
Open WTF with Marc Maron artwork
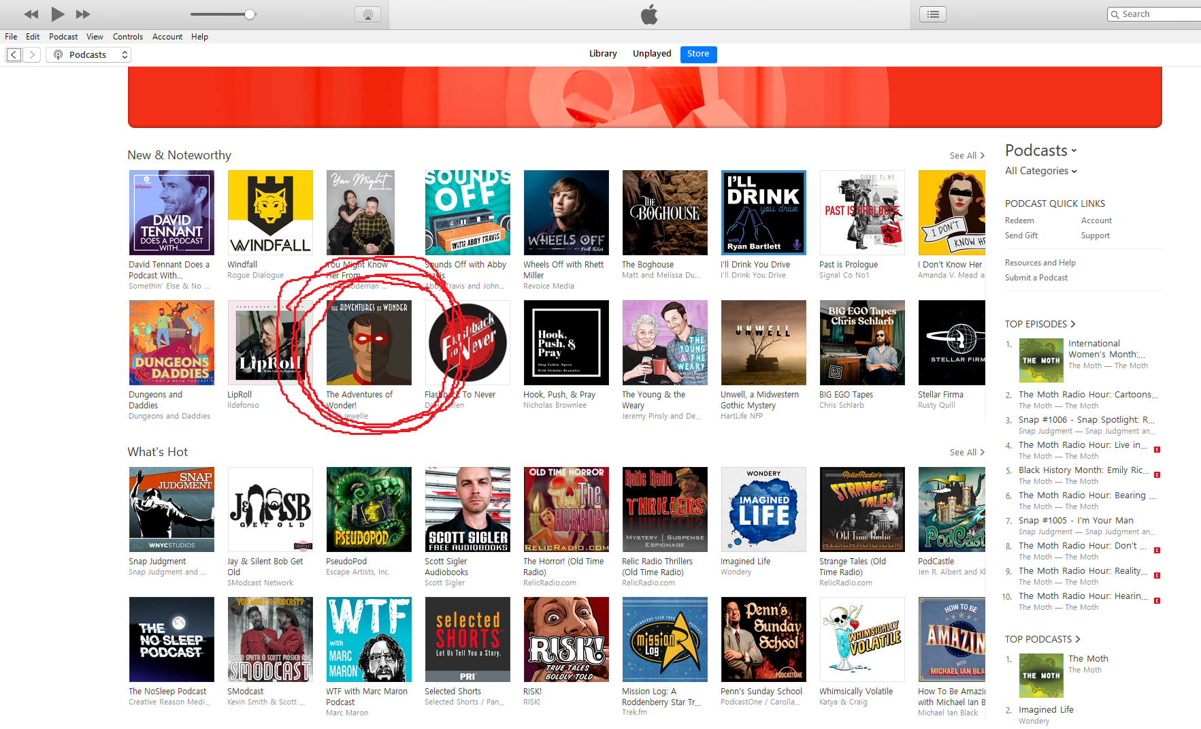click(369, 639)
